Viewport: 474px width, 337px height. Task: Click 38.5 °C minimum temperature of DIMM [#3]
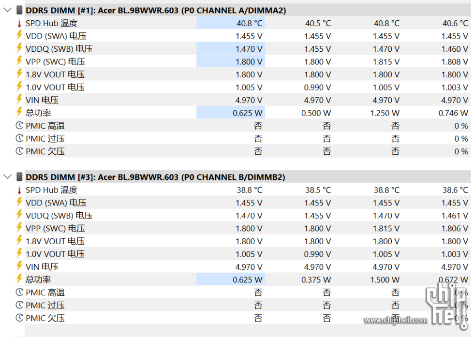(318, 190)
